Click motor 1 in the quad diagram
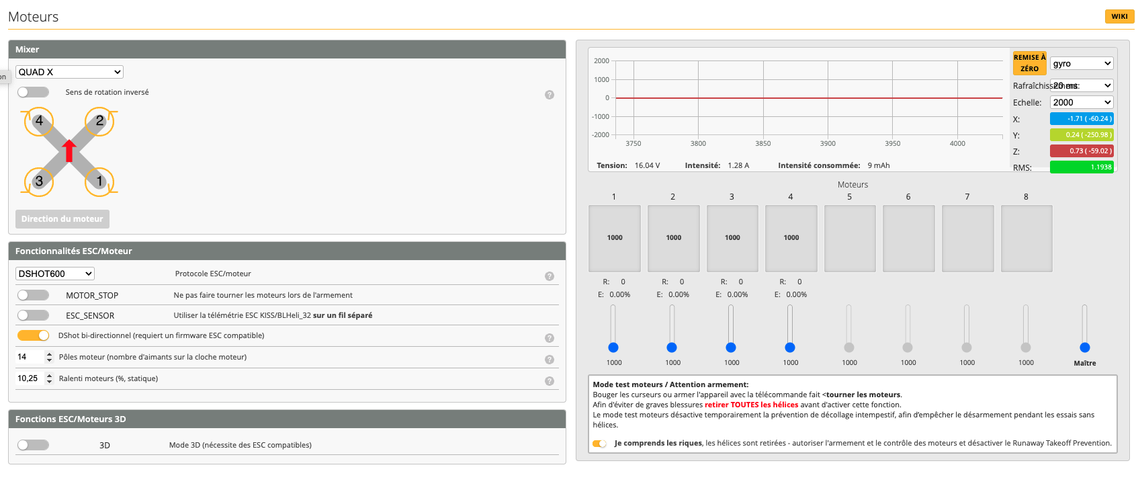 coord(99,181)
